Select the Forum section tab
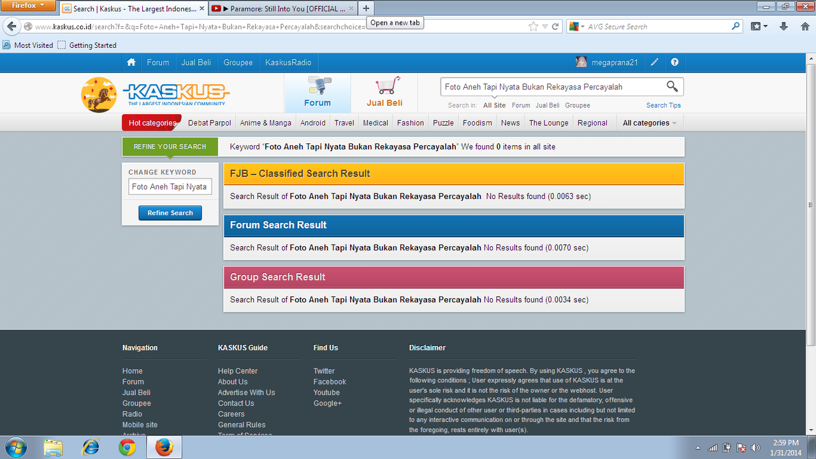The image size is (816, 459). (317, 93)
